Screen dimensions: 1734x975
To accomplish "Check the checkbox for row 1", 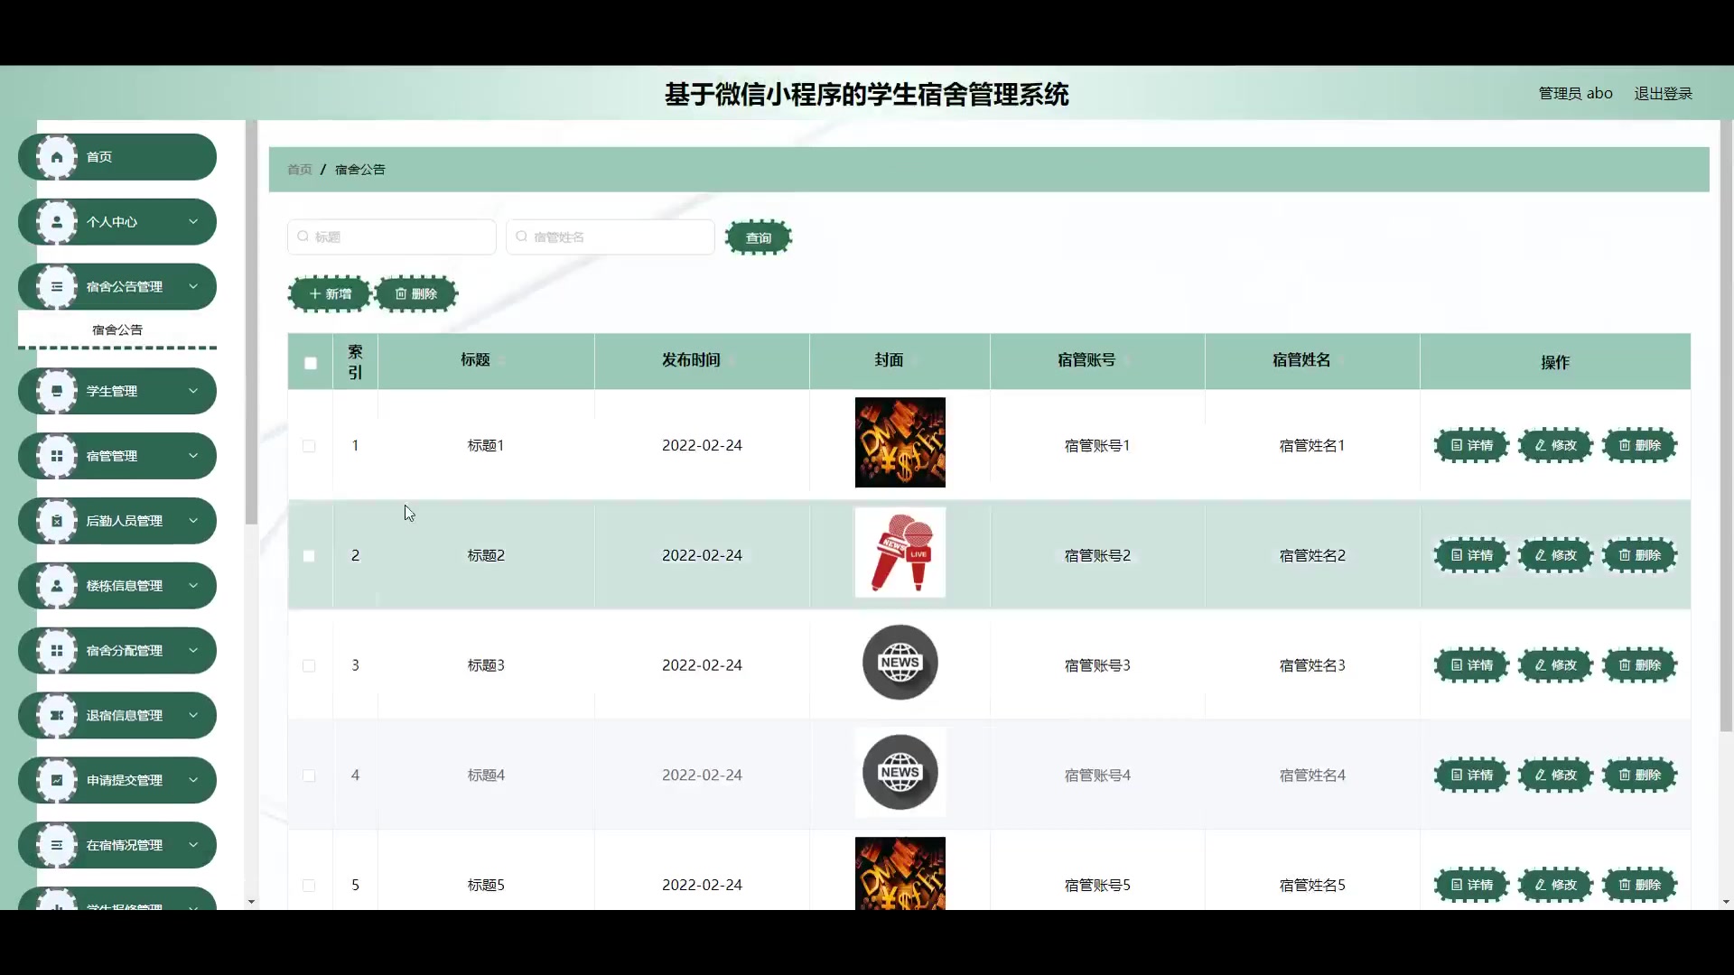I will (309, 446).
